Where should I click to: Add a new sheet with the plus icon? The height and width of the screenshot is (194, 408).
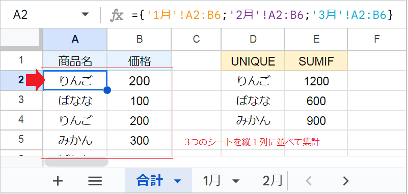pyautogui.click(x=58, y=181)
